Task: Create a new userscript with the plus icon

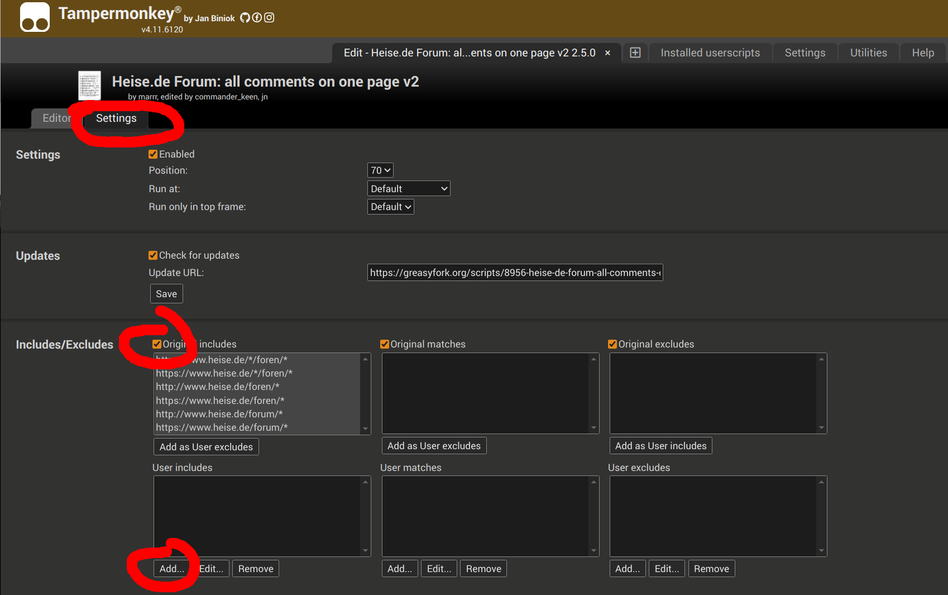Action: coord(635,52)
